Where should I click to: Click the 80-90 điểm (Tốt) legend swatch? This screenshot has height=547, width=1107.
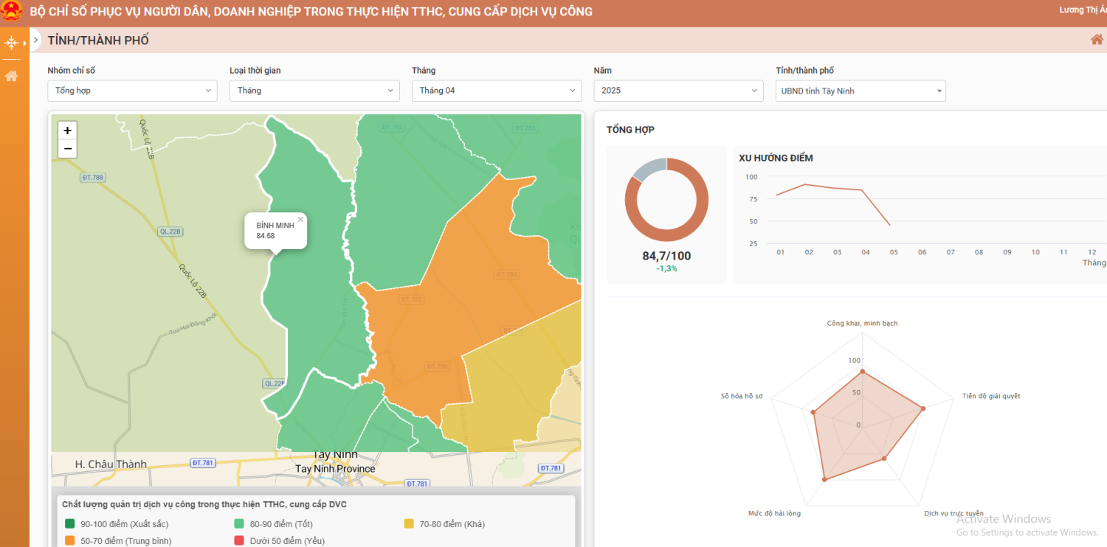point(239,524)
